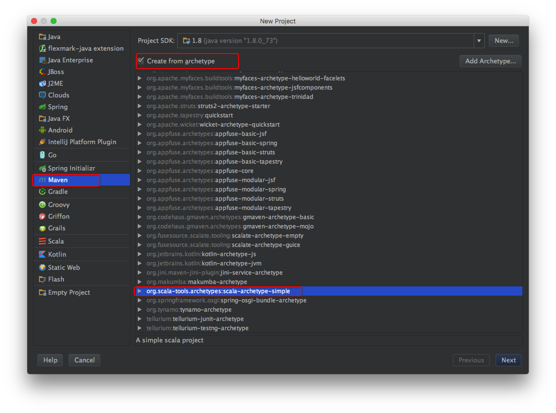Image resolution: width=556 pixels, height=413 pixels.
Task: Expand the kotlin-archetype-jvm entry arrow
Action: pos(140,263)
